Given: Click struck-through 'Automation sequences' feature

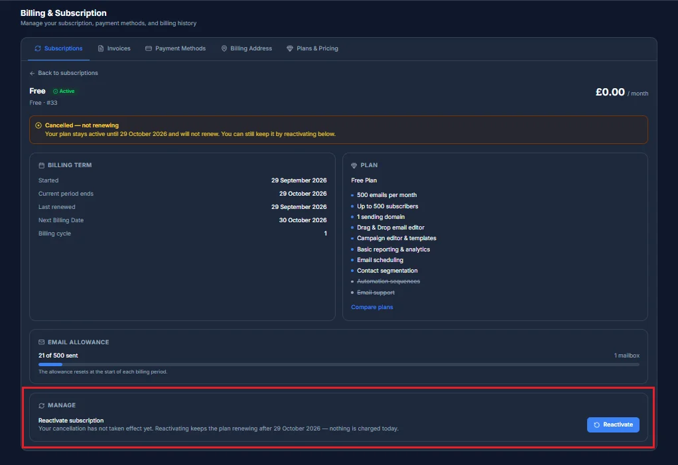Looking at the screenshot, I should pos(388,282).
